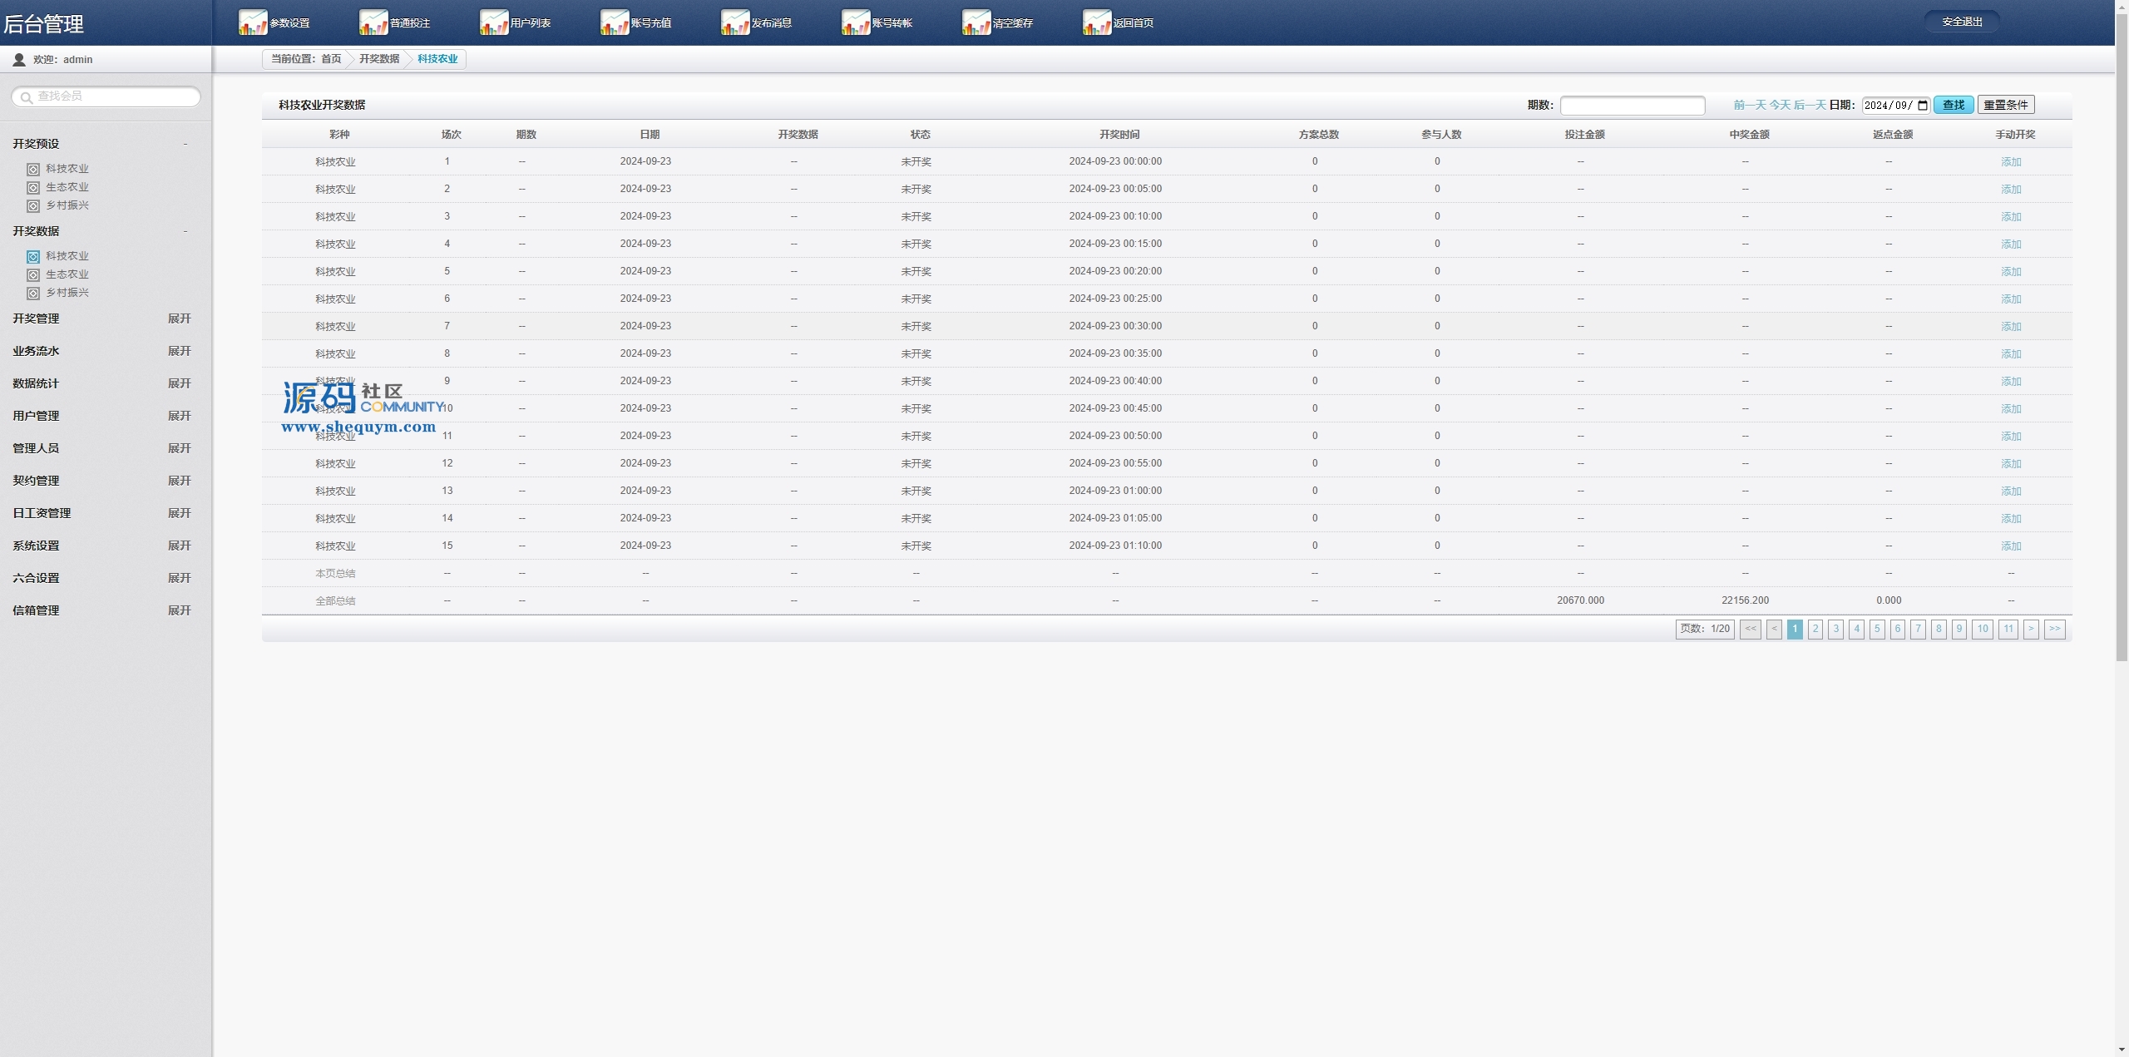Select 科技农业 under 开奖预设
Screen dimensions: 2129x1057
(67, 169)
